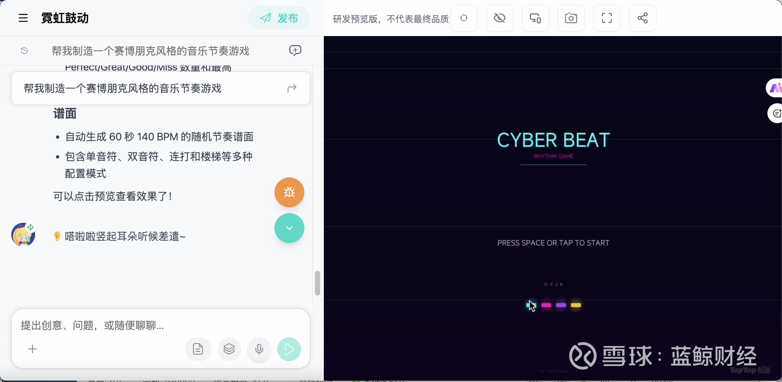The image size is (782, 382).
Task: Toggle preview visibility with crossed-eye icon
Action: tap(500, 18)
